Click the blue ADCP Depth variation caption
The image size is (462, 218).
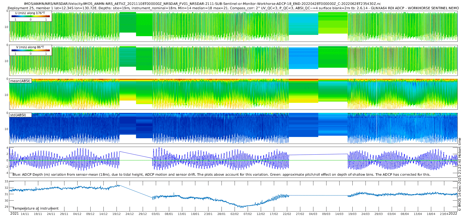pos(221,175)
